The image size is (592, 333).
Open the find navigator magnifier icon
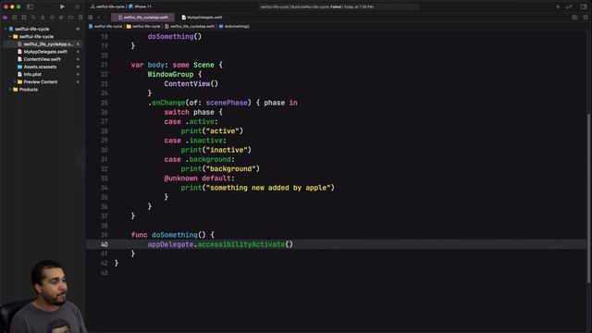33,18
